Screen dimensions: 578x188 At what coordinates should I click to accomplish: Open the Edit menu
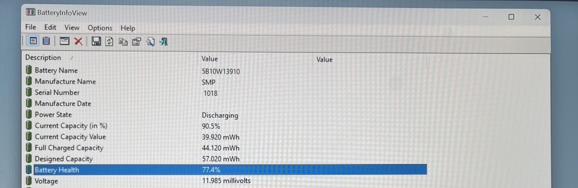tap(50, 27)
